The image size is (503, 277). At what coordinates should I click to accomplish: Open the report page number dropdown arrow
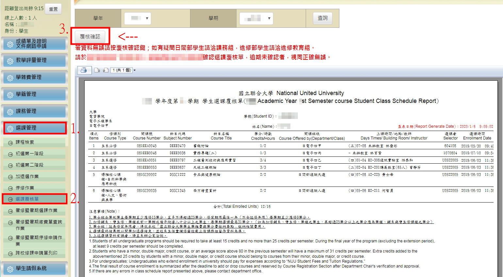(134, 70)
